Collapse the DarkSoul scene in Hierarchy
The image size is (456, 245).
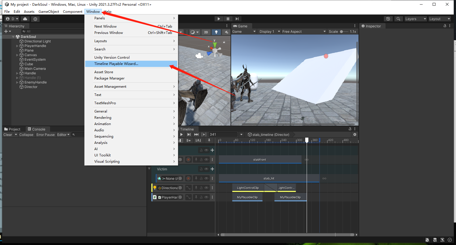[13, 37]
